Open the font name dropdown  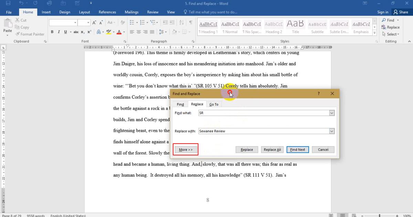(x=75, y=23)
